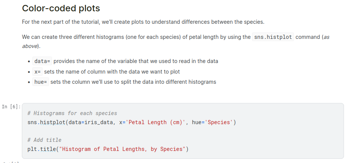Click the "# Add title" comment line
Viewport: 347px width, 163px height.
pyautogui.click(x=44, y=140)
